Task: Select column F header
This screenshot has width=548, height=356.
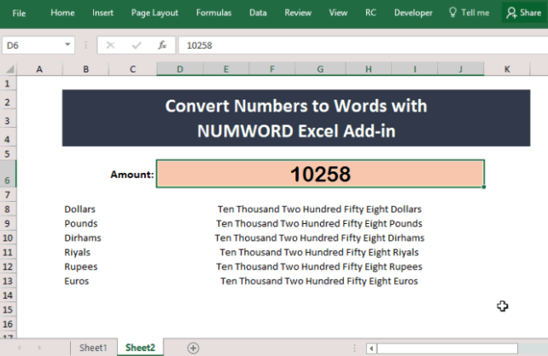Action: click(272, 69)
